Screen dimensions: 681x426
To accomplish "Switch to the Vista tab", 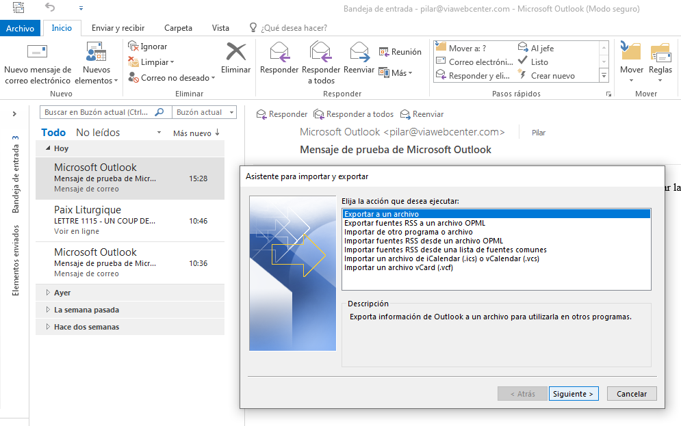I will click(220, 28).
